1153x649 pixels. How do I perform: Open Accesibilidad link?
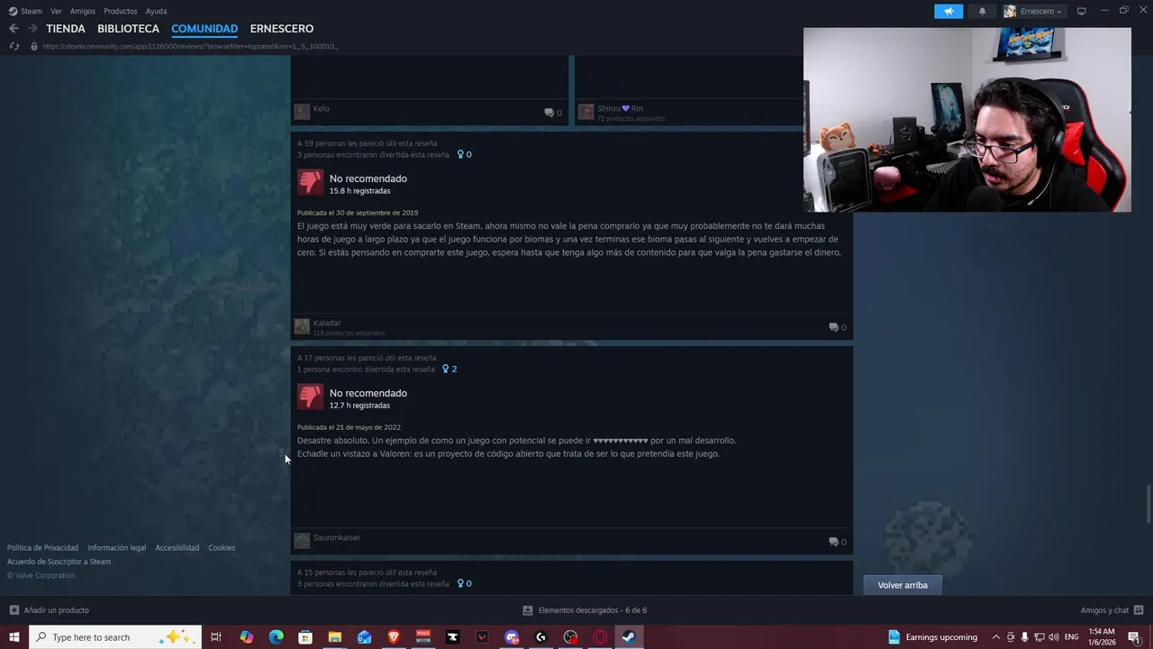click(x=177, y=548)
